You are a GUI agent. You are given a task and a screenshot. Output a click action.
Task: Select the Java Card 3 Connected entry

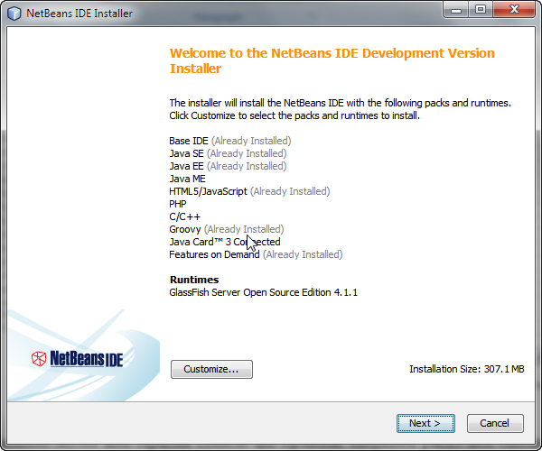(225, 242)
